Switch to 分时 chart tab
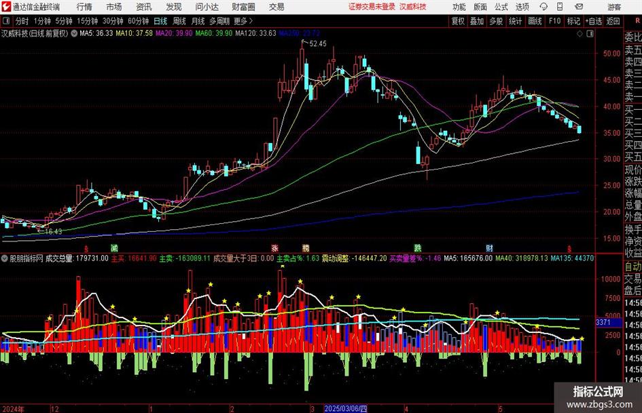The width and height of the screenshot is (642, 413). click(x=22, y=21)
